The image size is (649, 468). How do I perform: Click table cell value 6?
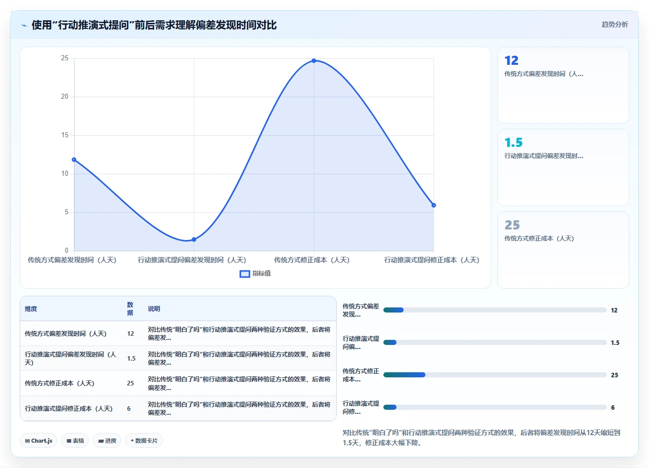[x=129, y=408]
